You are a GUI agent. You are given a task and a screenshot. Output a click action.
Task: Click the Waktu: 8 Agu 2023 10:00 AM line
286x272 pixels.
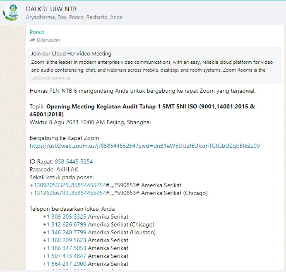(x=90, y=122)
